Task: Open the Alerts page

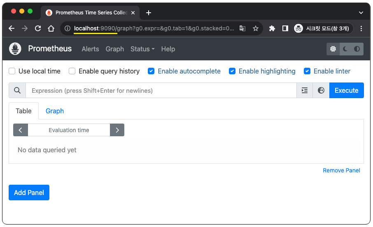Action: click(90, 49)
